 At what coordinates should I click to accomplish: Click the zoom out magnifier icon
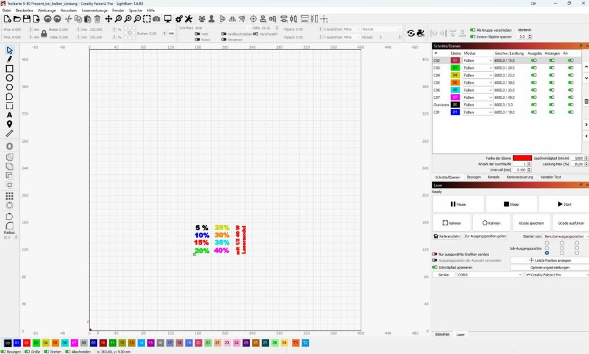[x=137, y=19]
